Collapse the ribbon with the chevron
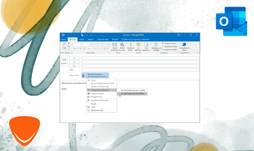This screenshot has width=254, height=151. click(198, 53)
